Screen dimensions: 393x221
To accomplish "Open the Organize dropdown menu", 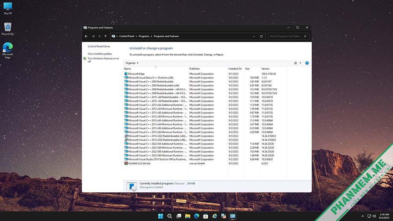I will 132,63.
